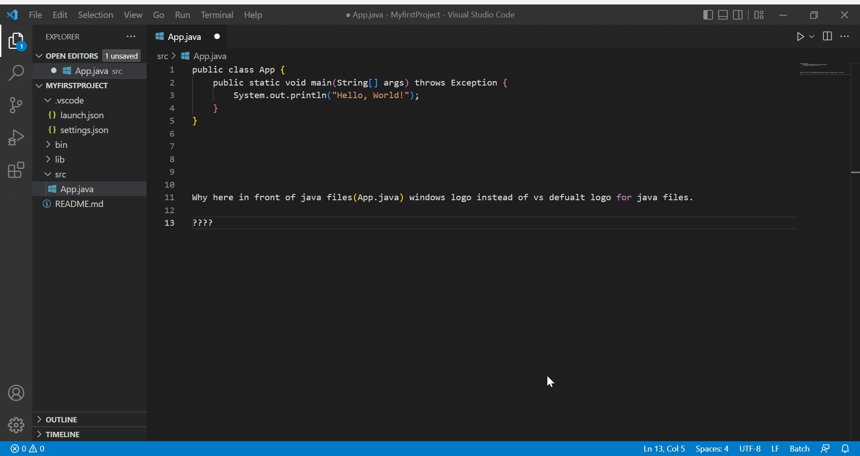This screenshot has width=860, height=456.
Task: Click the unsaved dot on App.java tab
Action: (x=217, y=37)
